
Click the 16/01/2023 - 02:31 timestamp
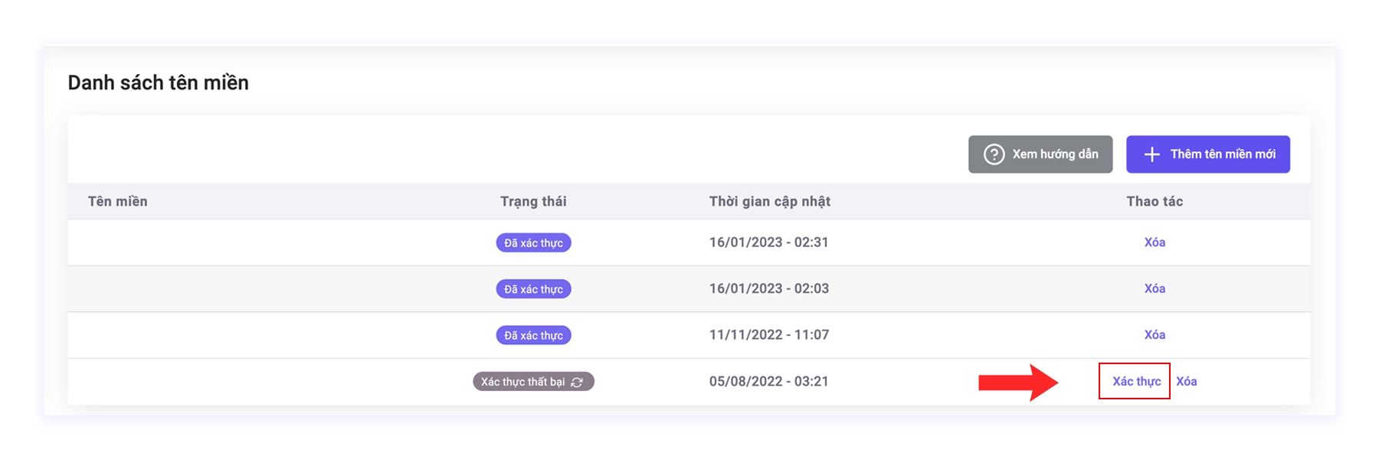[x=768, y=243]
